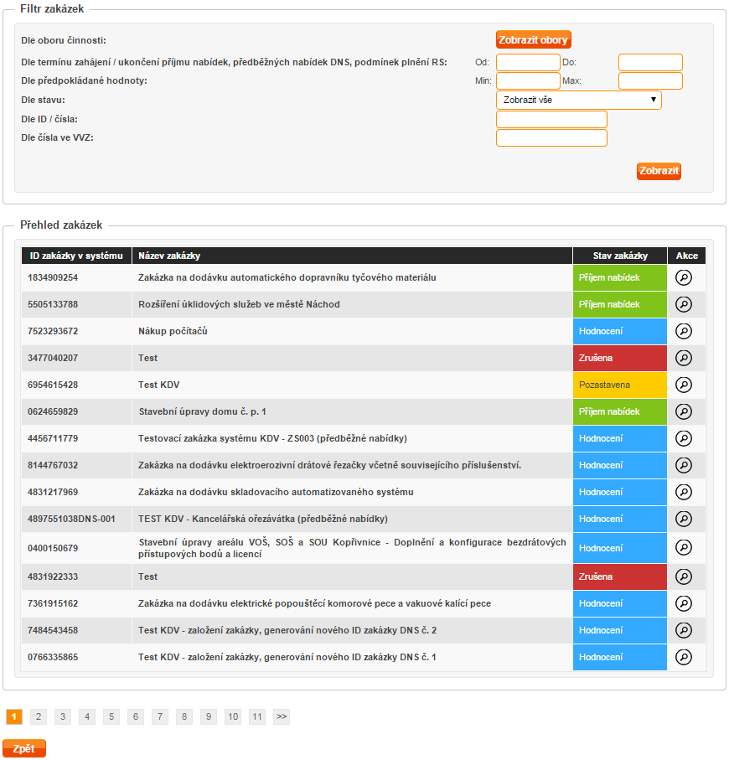Open detail icon for order 5505133788
This screenshot has height=760, width=729.
[x=684, y=304]
